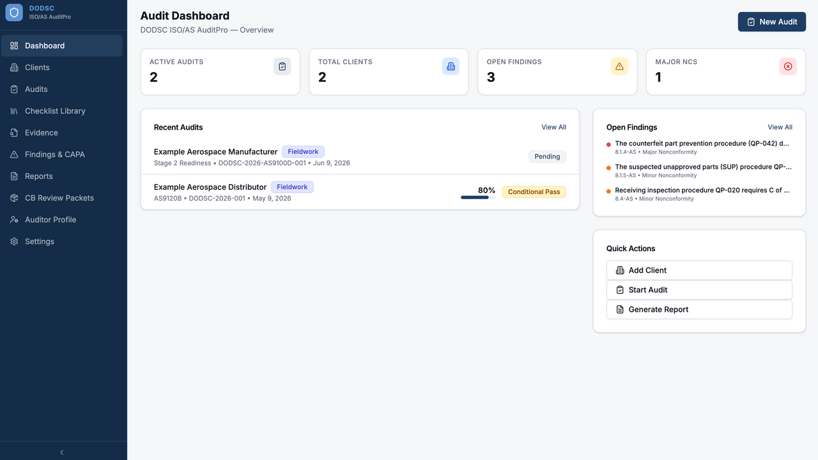Image resolution: width=818 pixels, height=460 pixels.
Task: Open the Example Aerospace Distributor audit
Action: pos(360,192)
